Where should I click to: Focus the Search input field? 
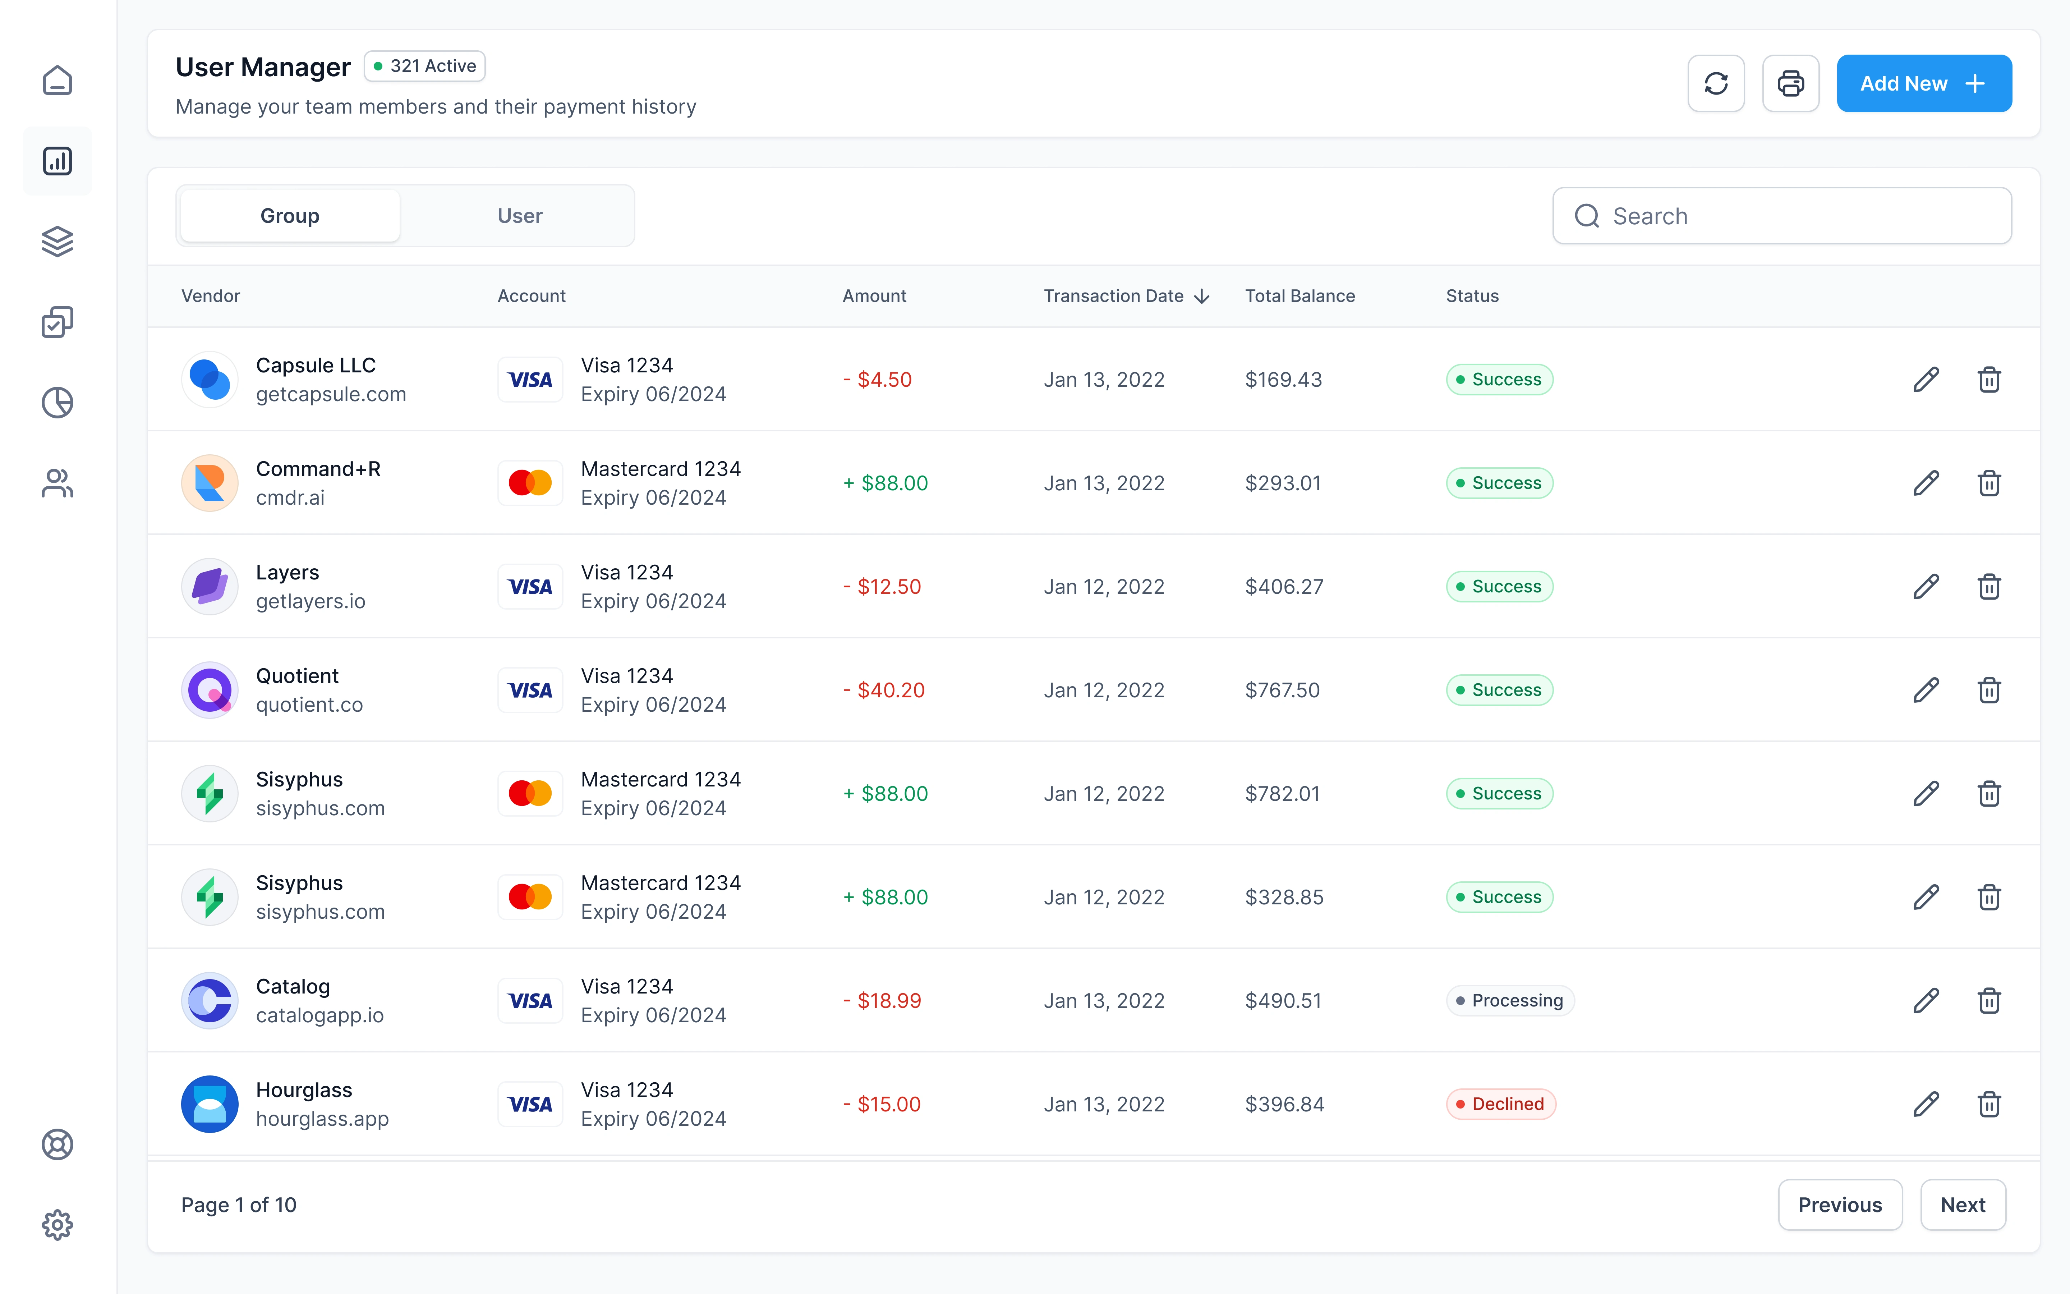[x=1782, y=216]
